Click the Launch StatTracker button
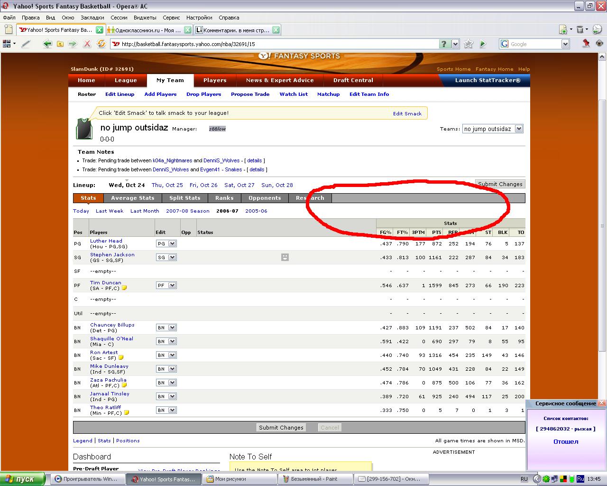The height and width of the screenshot is (486, 607). pyautogui.click(x=487, y=80)
